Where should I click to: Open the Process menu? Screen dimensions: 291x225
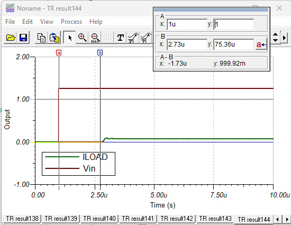[71, 22]
